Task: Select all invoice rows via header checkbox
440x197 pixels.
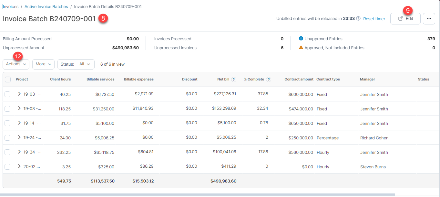Action: tap(7, 79)
